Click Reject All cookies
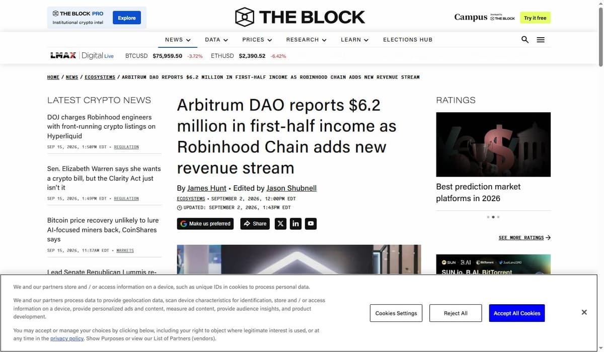Image resolution: width=604 pixels, height=352 pixels. click(x=456, y=313)
